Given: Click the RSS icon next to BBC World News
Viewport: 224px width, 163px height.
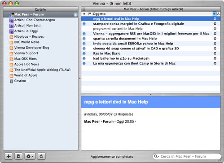Looking at the screenshot, I should (11, 42).
